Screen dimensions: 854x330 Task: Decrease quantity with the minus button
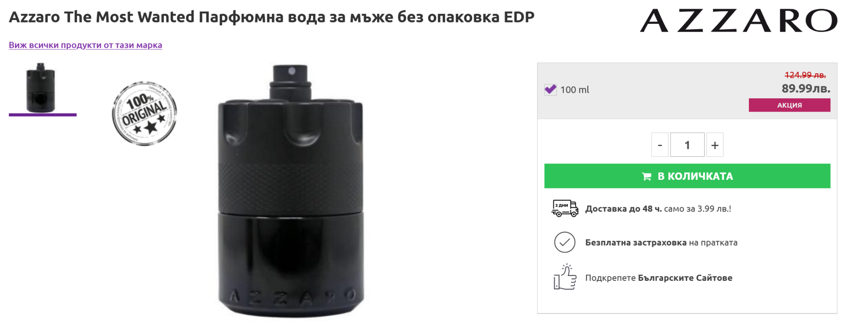tap(660, 145)
